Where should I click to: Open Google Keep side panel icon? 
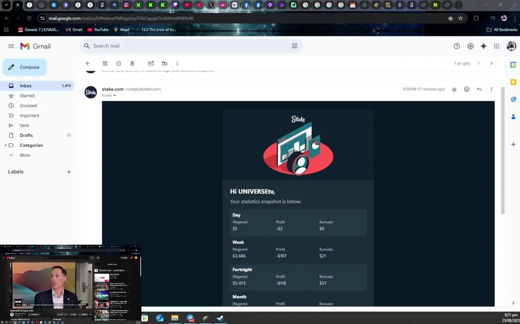point(513,82)
